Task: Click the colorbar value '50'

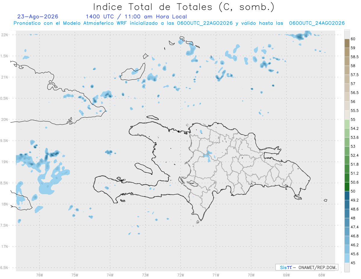Action: [x=353, y=191]
